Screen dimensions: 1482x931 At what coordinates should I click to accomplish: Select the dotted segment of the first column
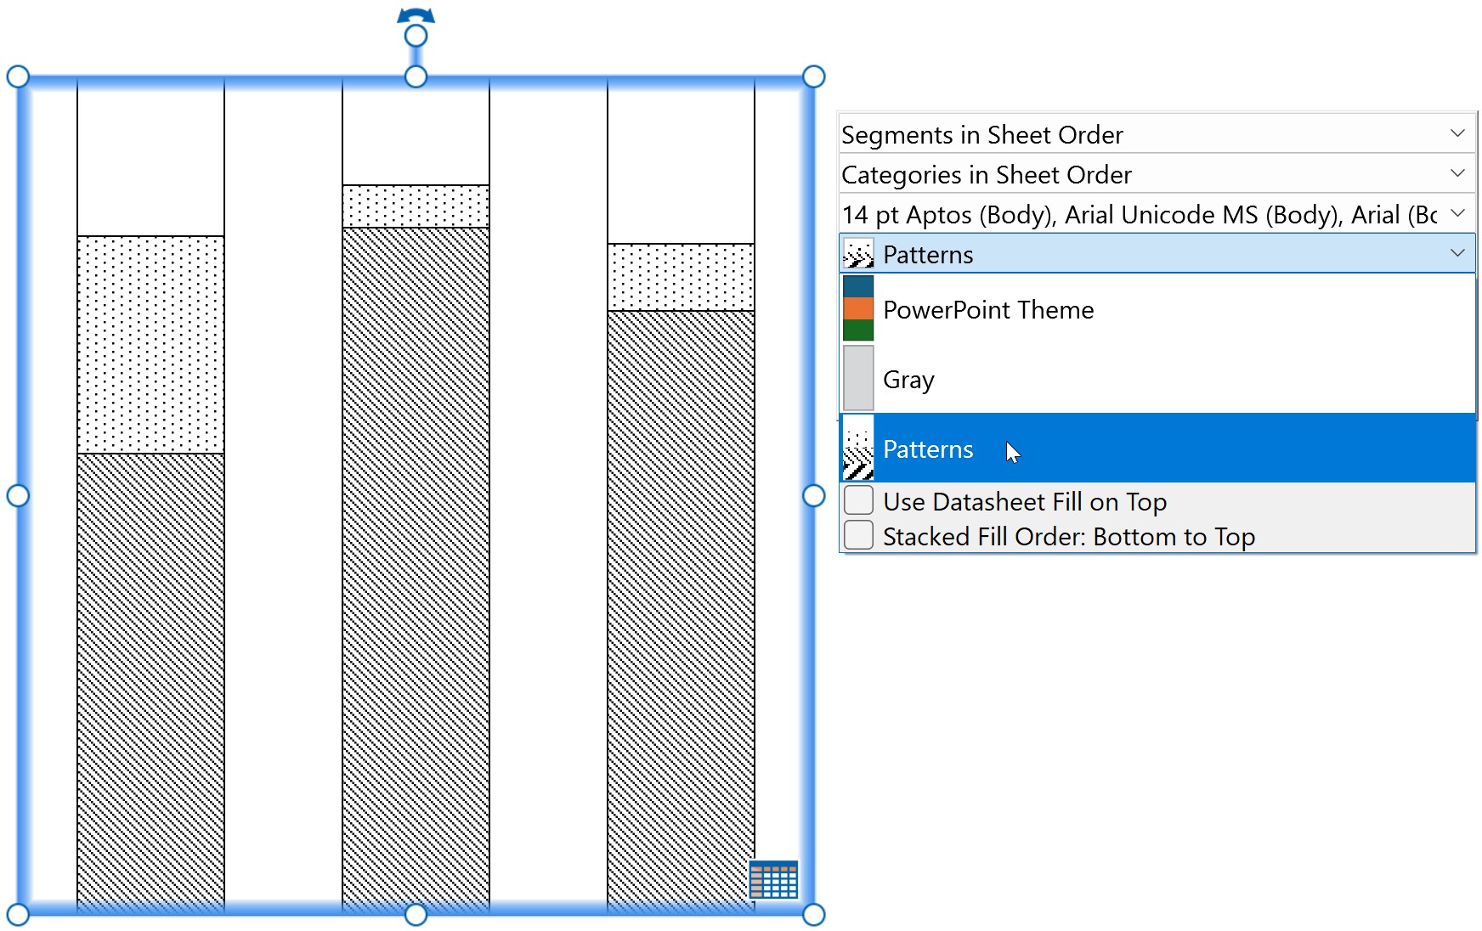(x=150, y=344)
